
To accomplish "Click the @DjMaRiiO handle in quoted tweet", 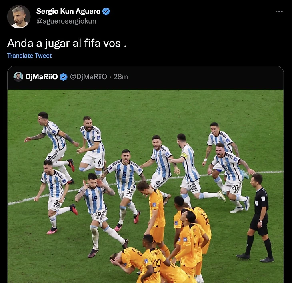I will pos(89,77).
